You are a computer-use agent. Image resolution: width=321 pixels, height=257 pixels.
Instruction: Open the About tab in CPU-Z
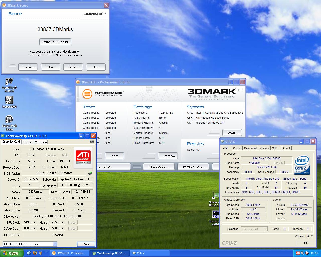[x=286, y=148]
